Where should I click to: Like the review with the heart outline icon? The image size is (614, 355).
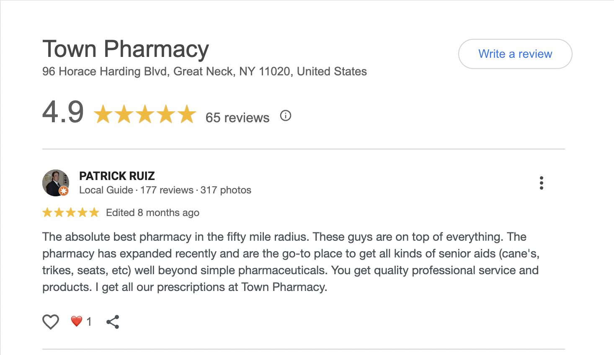51,322
